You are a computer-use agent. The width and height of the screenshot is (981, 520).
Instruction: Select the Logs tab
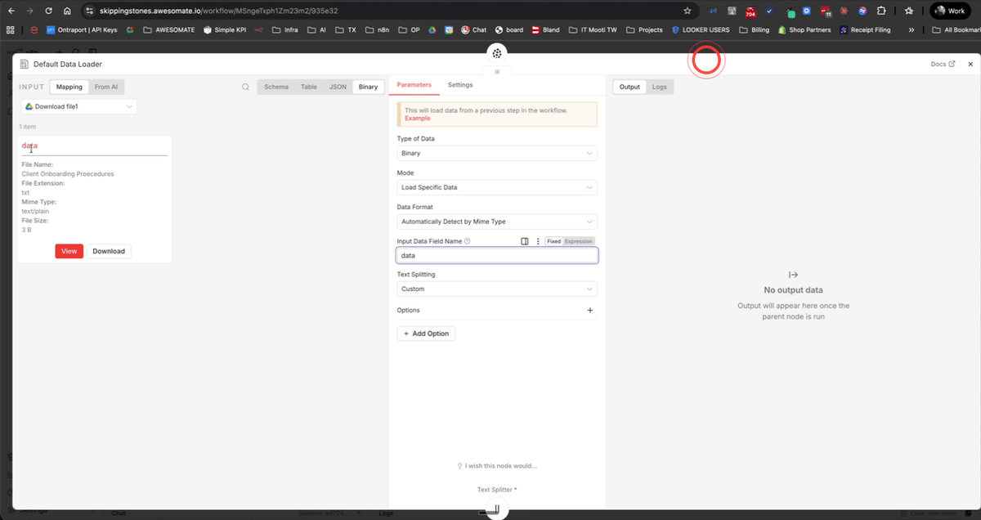click(x=659, y=87)
